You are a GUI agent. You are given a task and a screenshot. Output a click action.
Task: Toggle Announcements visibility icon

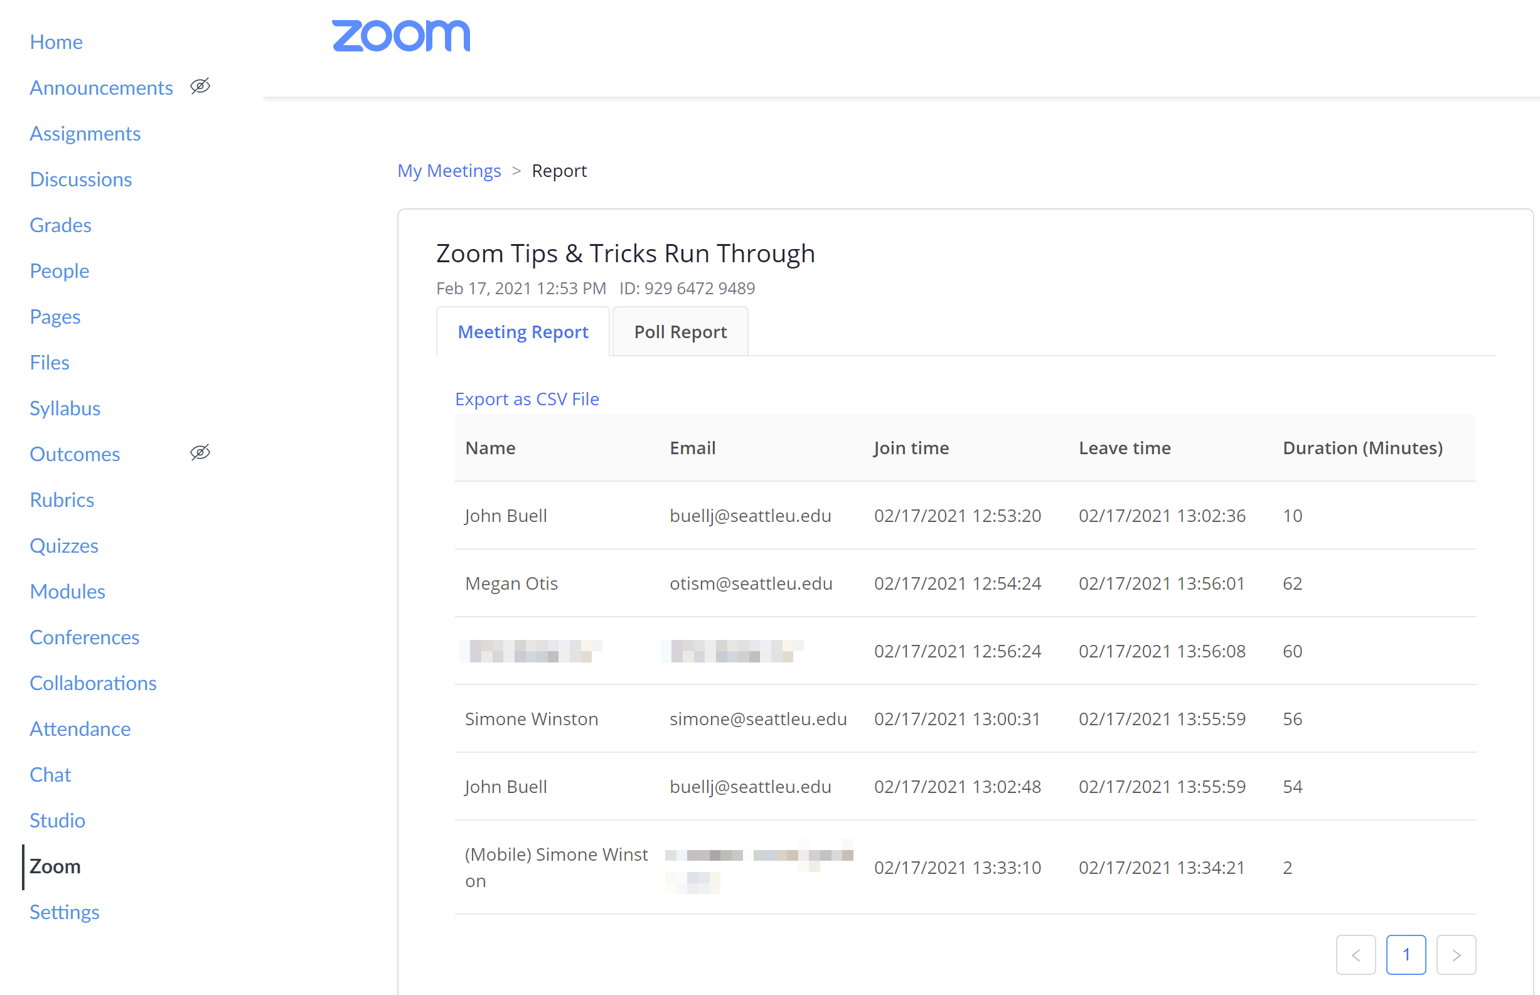(200, 87)
